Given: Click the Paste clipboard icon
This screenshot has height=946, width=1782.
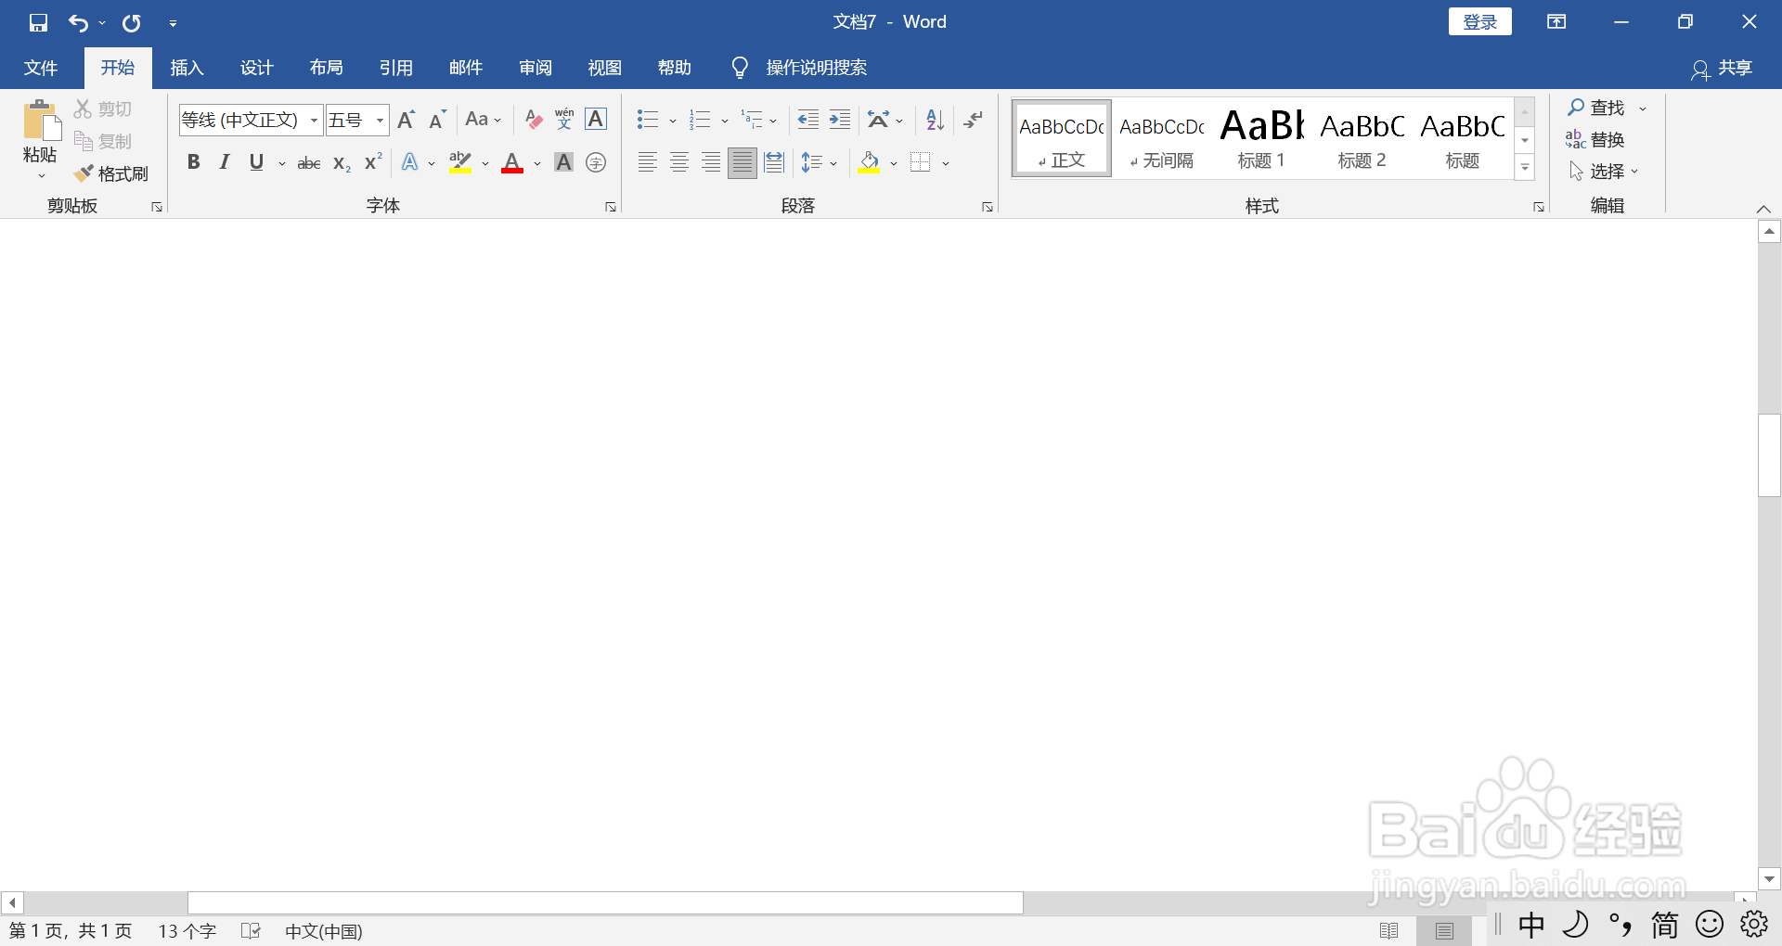Looking at the screenshot, I should [40, 121].
